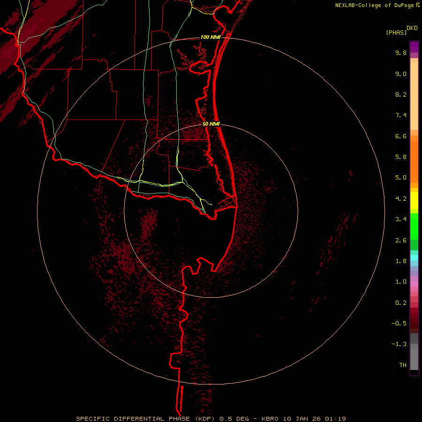422x422 pixels.
Task: Click the DKD [PHAS] legend title
Action: 402,30
